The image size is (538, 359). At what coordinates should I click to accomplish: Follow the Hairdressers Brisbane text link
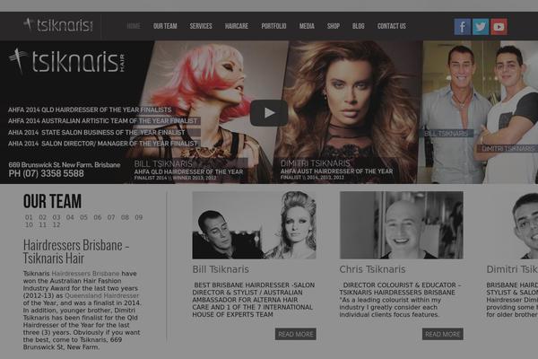coord(85,274)
